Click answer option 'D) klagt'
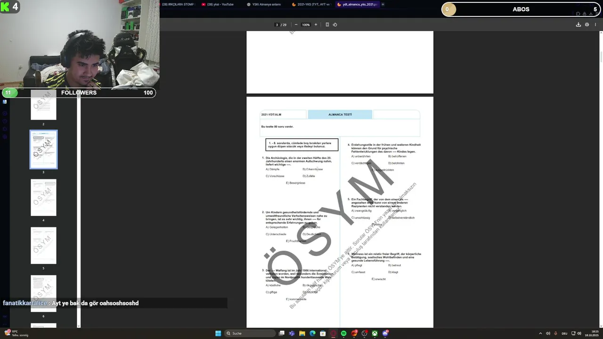Screen dimensions: 603x339 tap(393, 272)
